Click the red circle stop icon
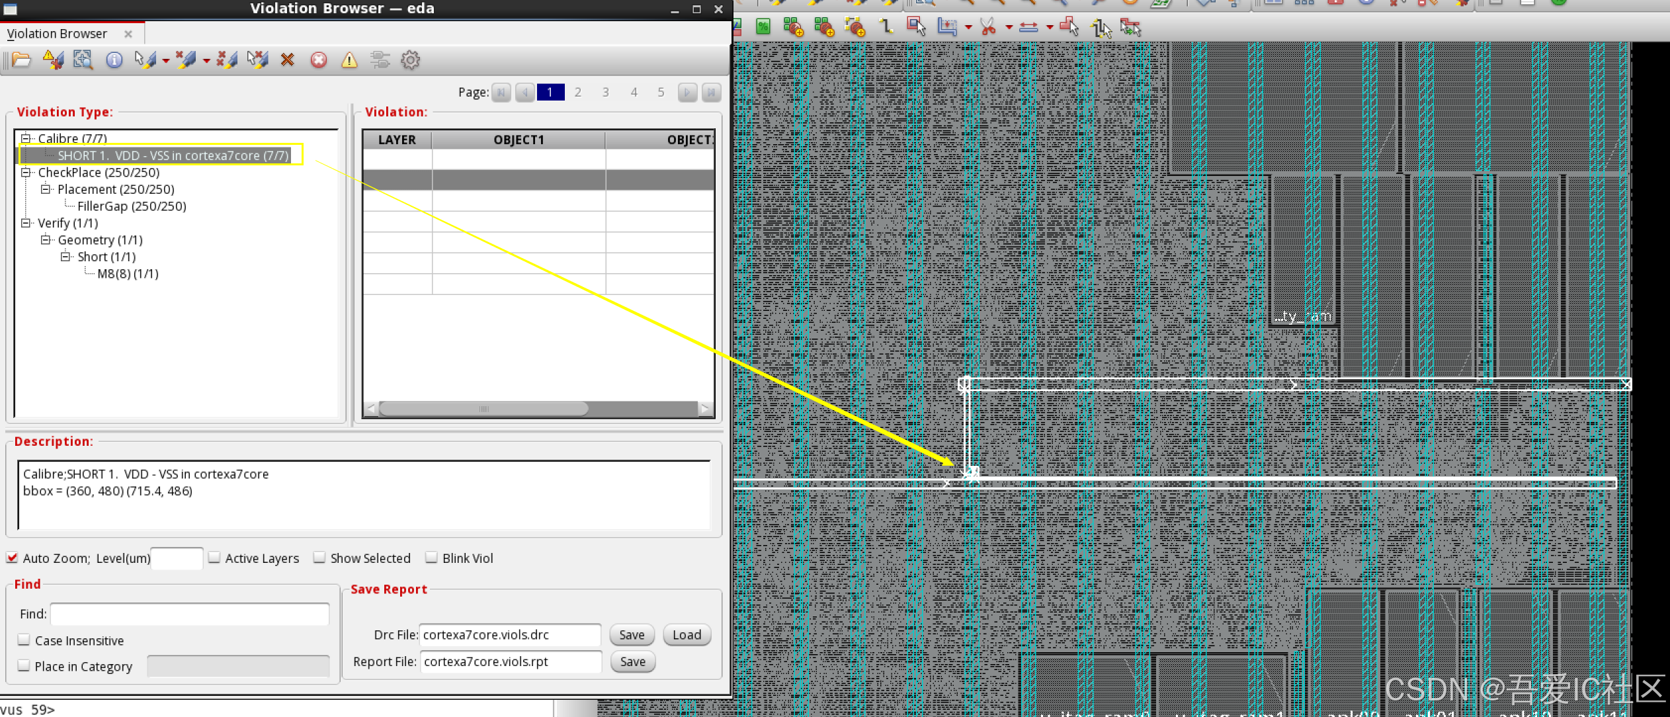 click(319, 60)
